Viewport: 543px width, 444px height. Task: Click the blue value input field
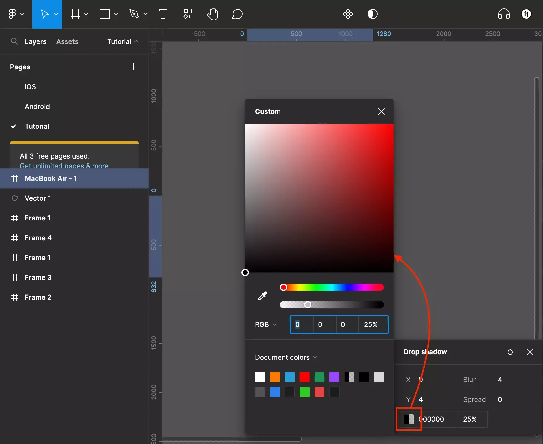(347, 324)
